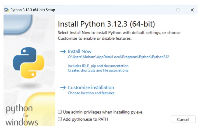
Task: Open Customize installation
Action: (91, 88)
